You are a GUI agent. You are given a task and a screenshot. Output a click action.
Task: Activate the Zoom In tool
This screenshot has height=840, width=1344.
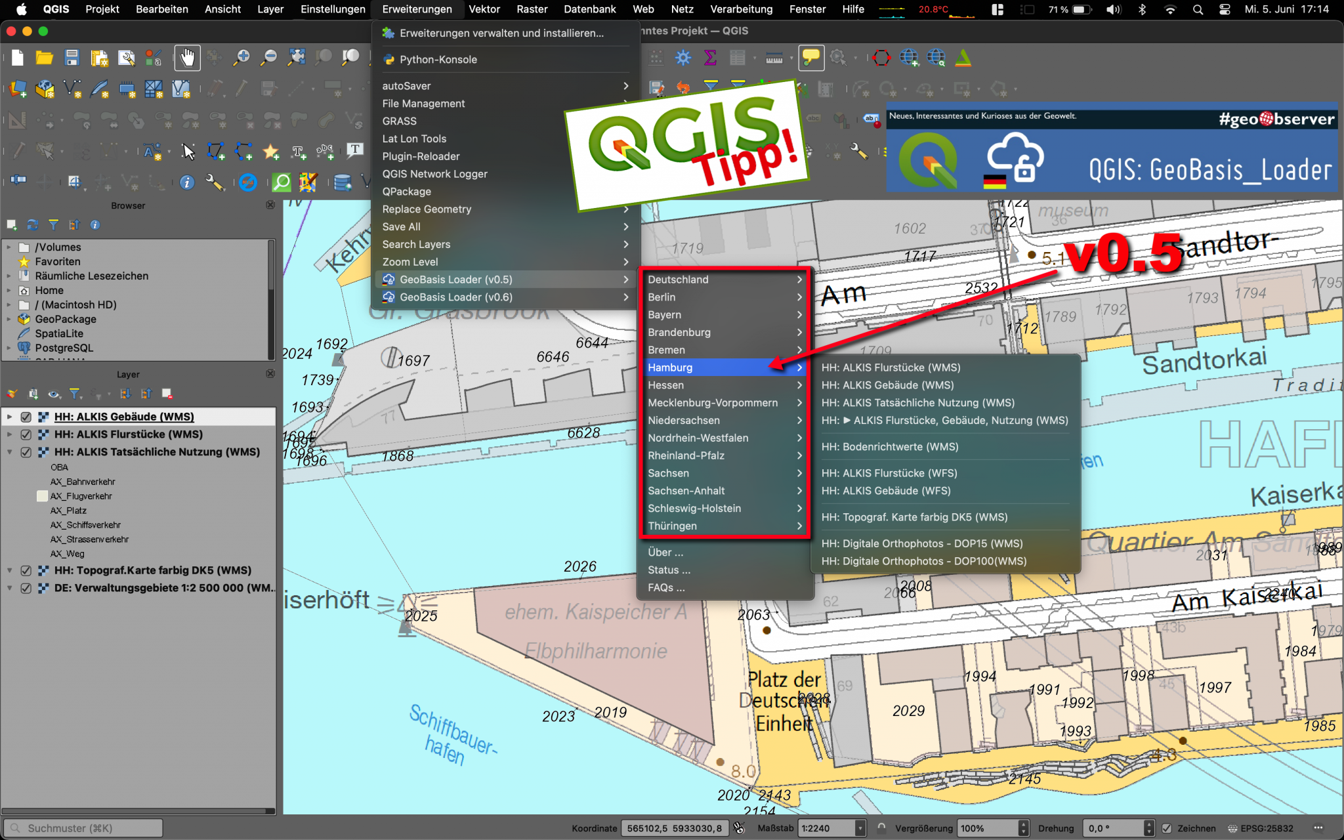tap(241, 58)
